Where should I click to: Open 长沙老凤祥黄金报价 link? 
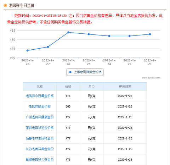click(x=40, y=149)
